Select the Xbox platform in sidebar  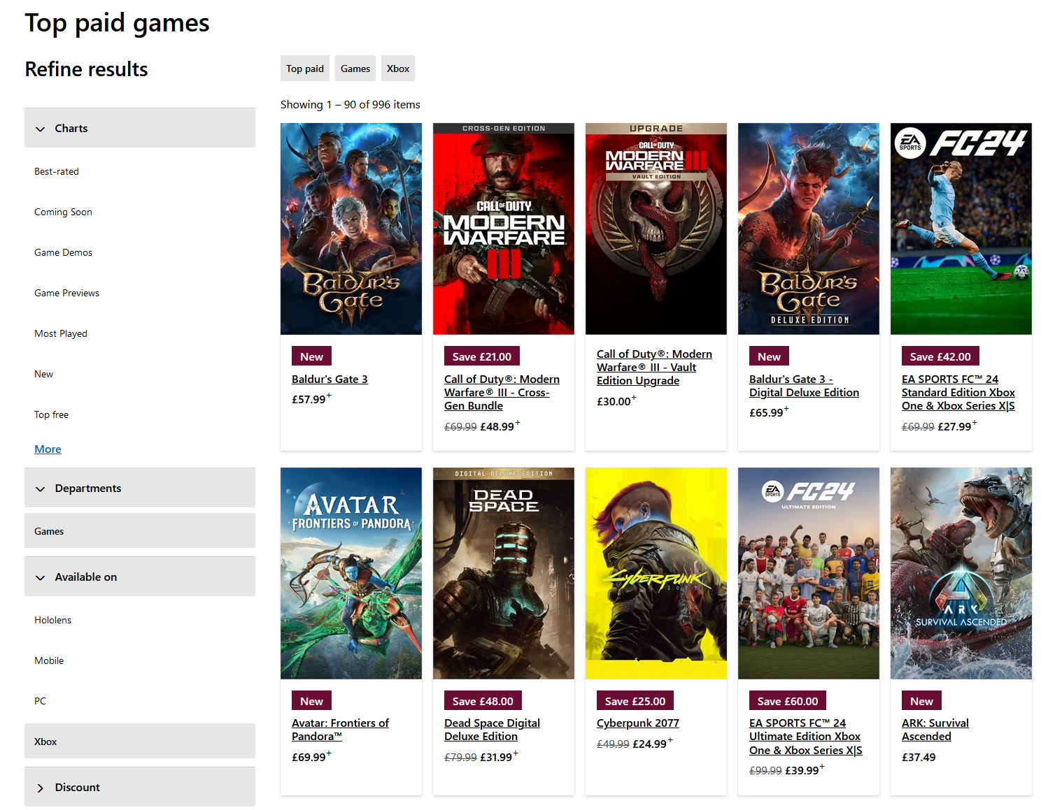140,742
